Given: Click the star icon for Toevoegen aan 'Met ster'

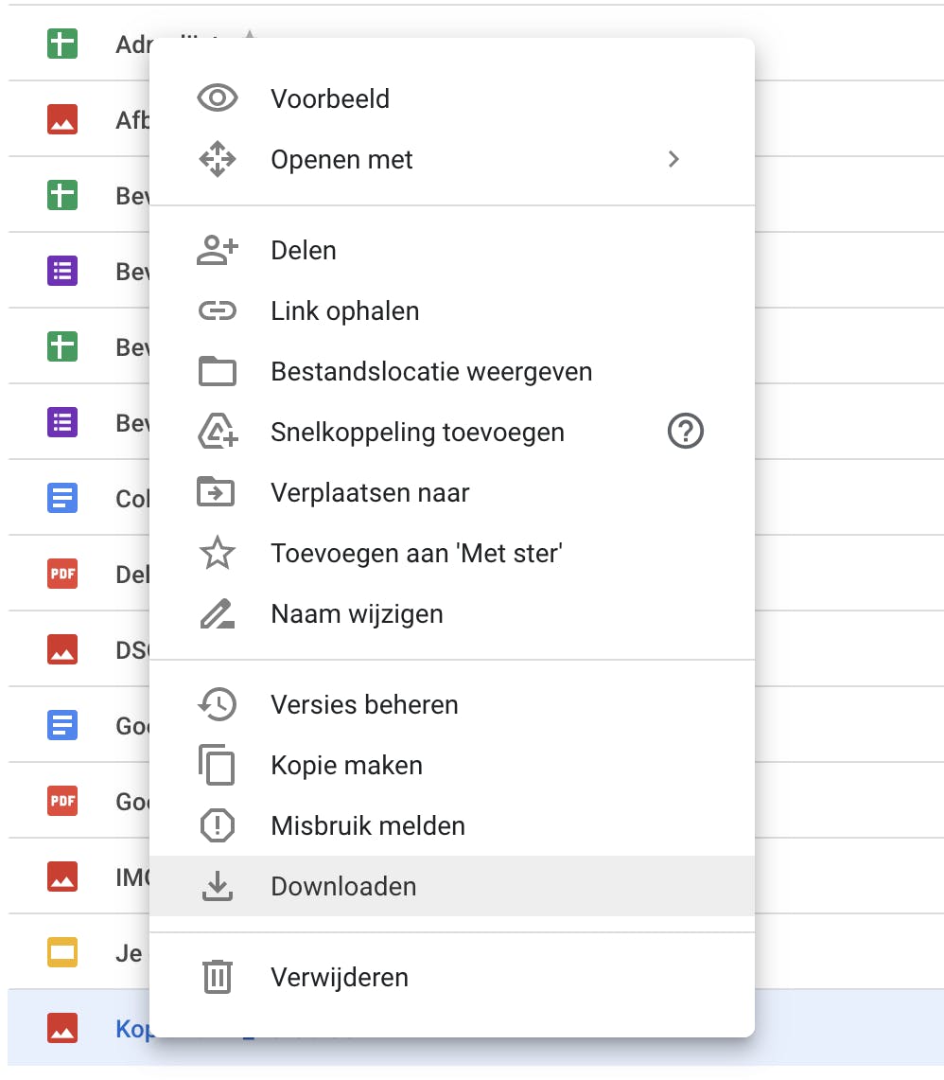Looking at the screenshot, I should [218, 554].
